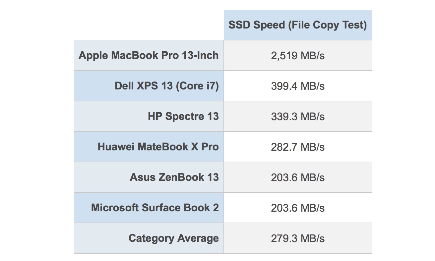Click the blank cell left of the header
The width and height of the screenshot is (435, 261).
click(x=149, y=25)
